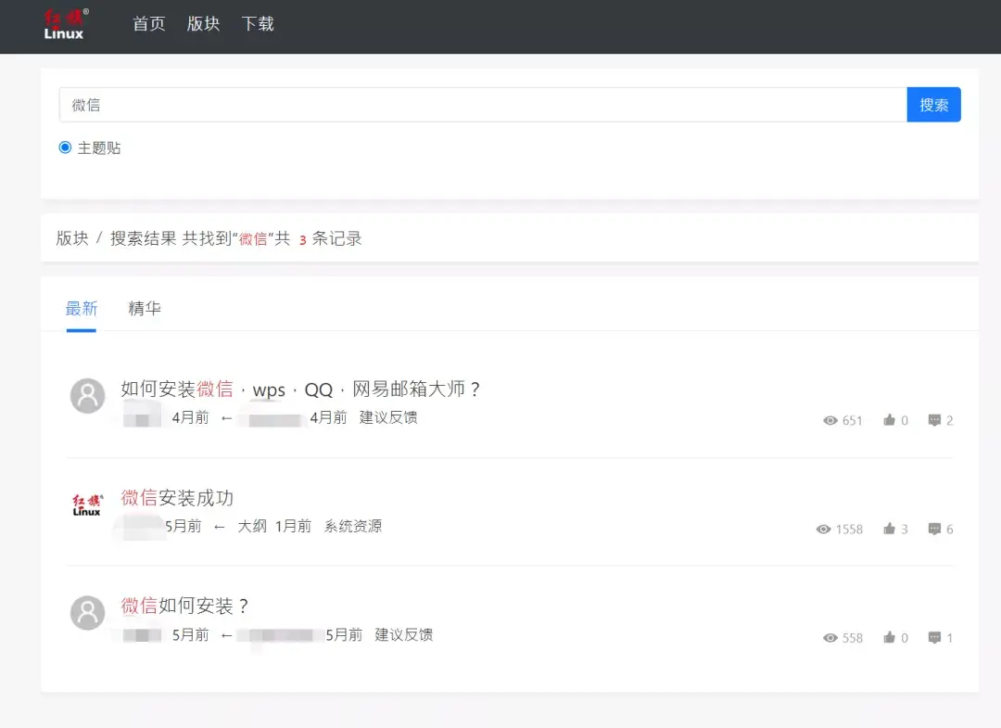This screenshot has height=728, width=1001.
Task: Click the blue 搜索 button
Action: (933, 105)
